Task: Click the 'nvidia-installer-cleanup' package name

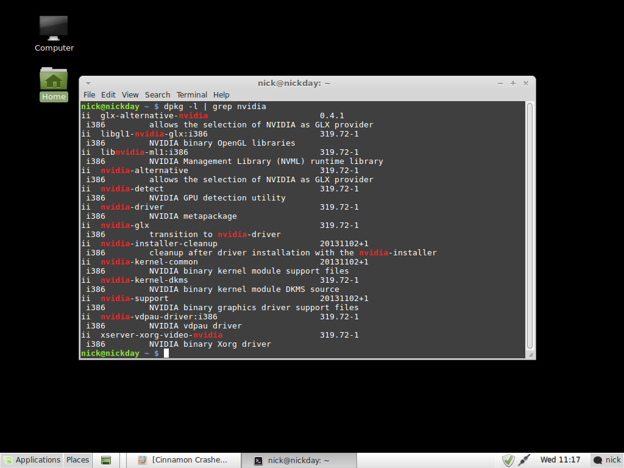Action: (159, 244)
